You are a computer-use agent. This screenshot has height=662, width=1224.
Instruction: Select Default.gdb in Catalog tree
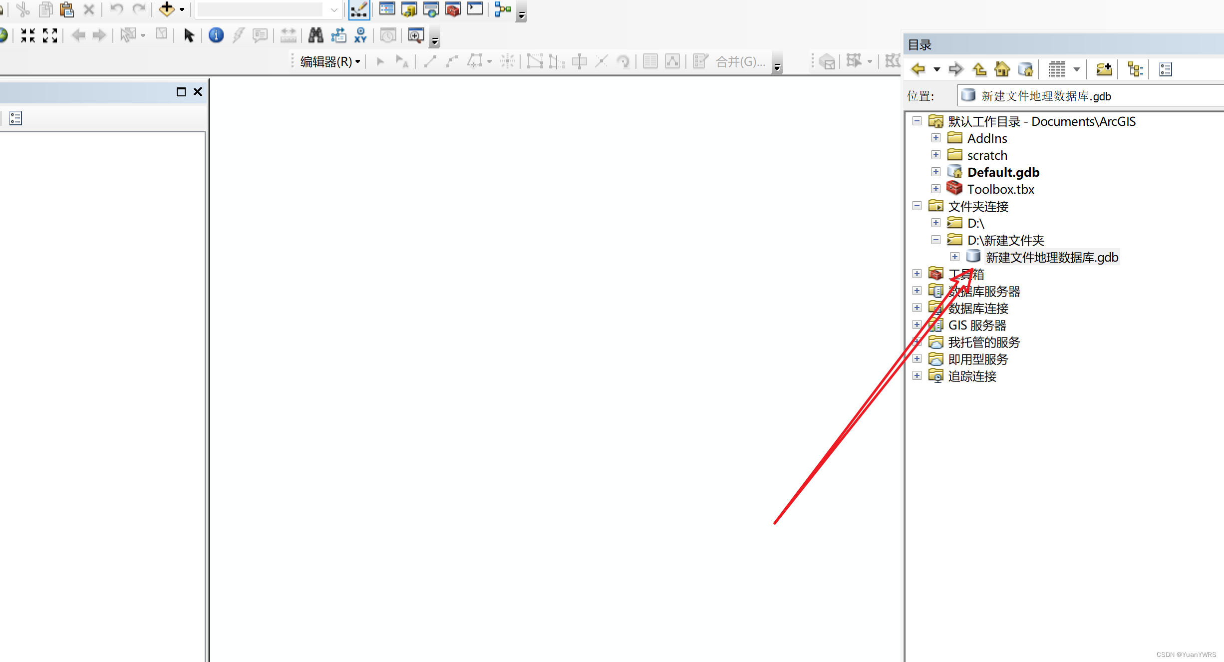(x=1003, y=172)
